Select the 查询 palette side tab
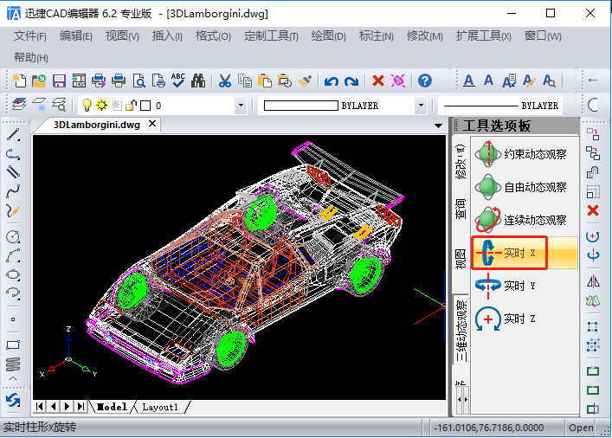The image size is (612, 438). (x=461, y=208)
